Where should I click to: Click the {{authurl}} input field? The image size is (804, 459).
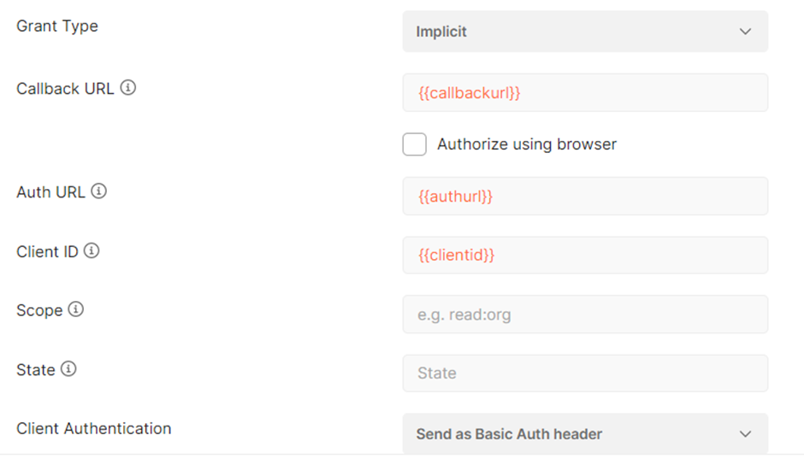coord(585,197)
